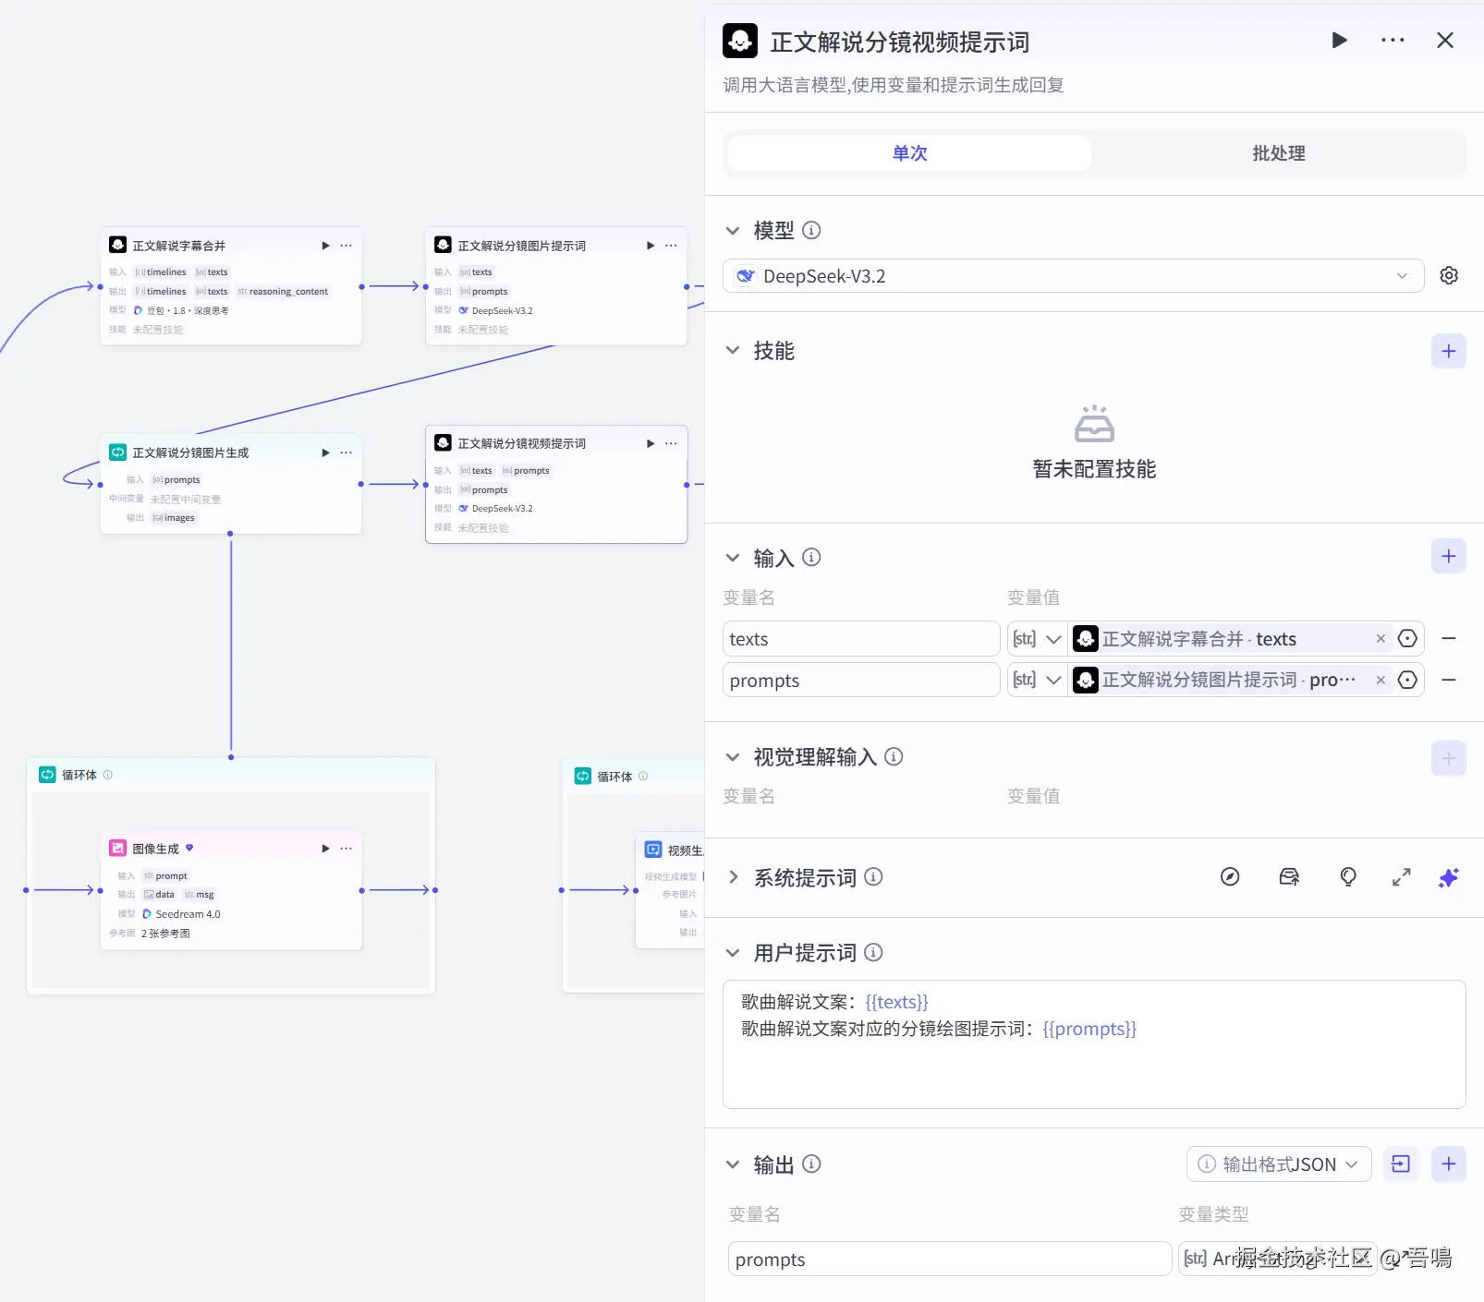Open variable picker for prompts row
The height and width of the screenshot is (1302, 1484).
1407,681
